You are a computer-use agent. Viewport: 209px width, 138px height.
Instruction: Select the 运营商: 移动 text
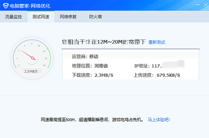pyautogui.click(x=85, y=57)
